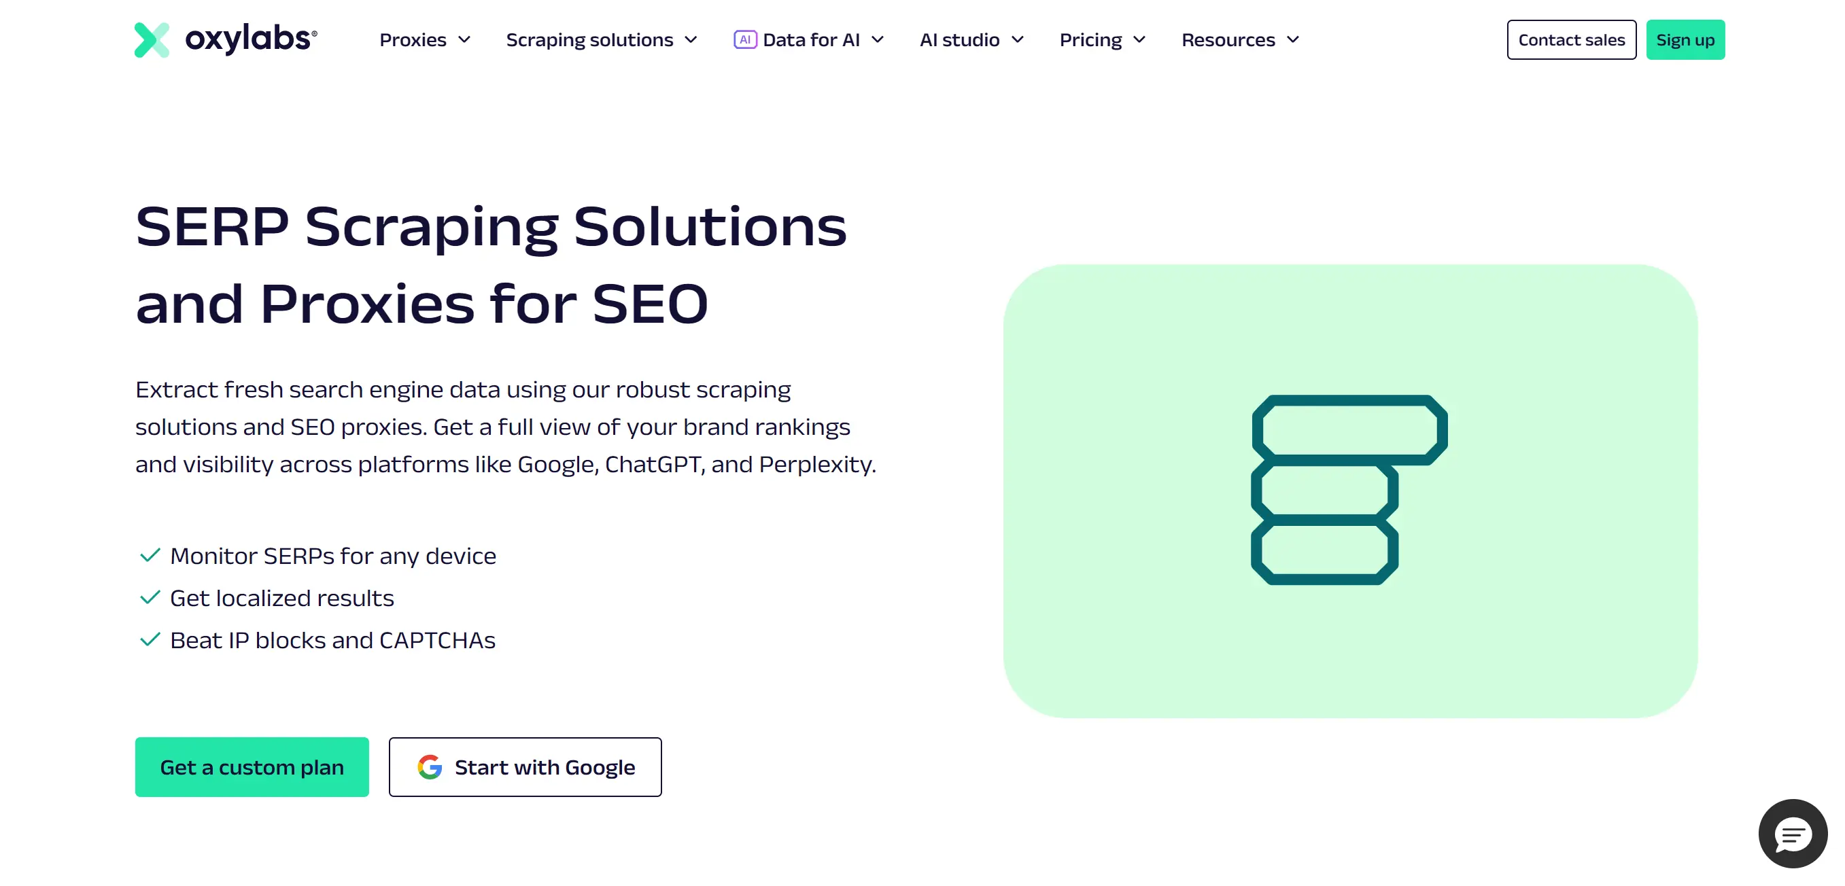Image resolution: width=1845 pixels, height=886 pixels.
Task: Click the Contact sales button
Action: [x=1572, y=40]
